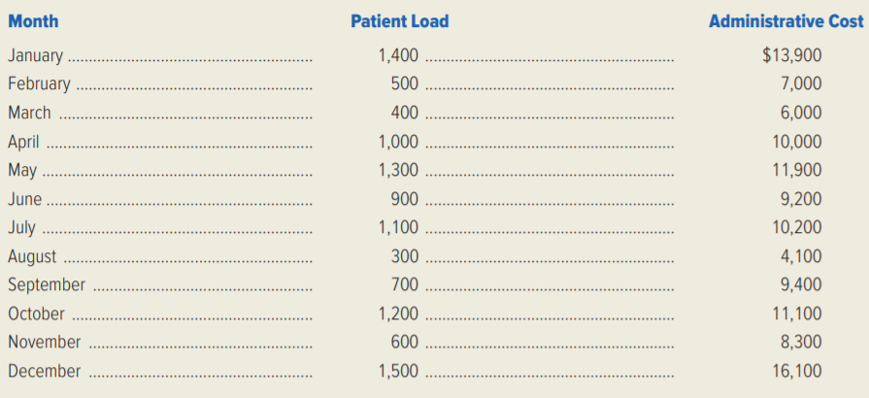Viewport: 869px width, 398px height.
Task: Select the May month label
Action: [22, 170]
